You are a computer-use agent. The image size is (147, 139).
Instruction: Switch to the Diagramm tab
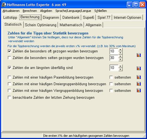click(51, 17)
